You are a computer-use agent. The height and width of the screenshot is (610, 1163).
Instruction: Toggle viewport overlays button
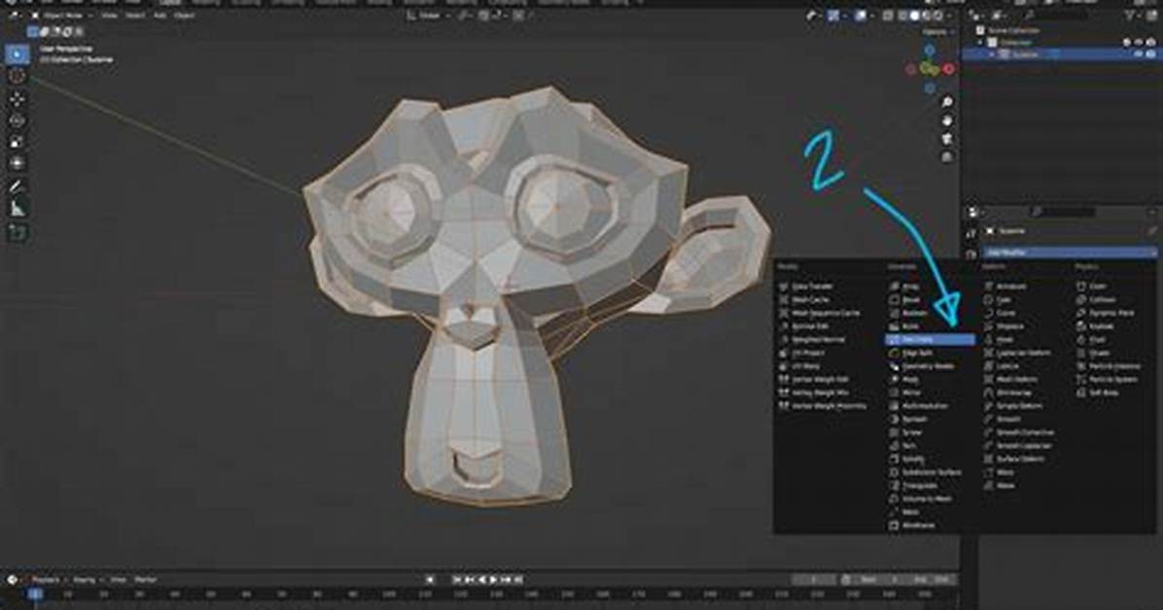(861, 16)
